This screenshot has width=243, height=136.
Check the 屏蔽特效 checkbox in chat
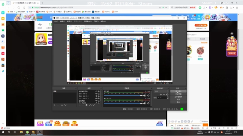click(201, 122)
